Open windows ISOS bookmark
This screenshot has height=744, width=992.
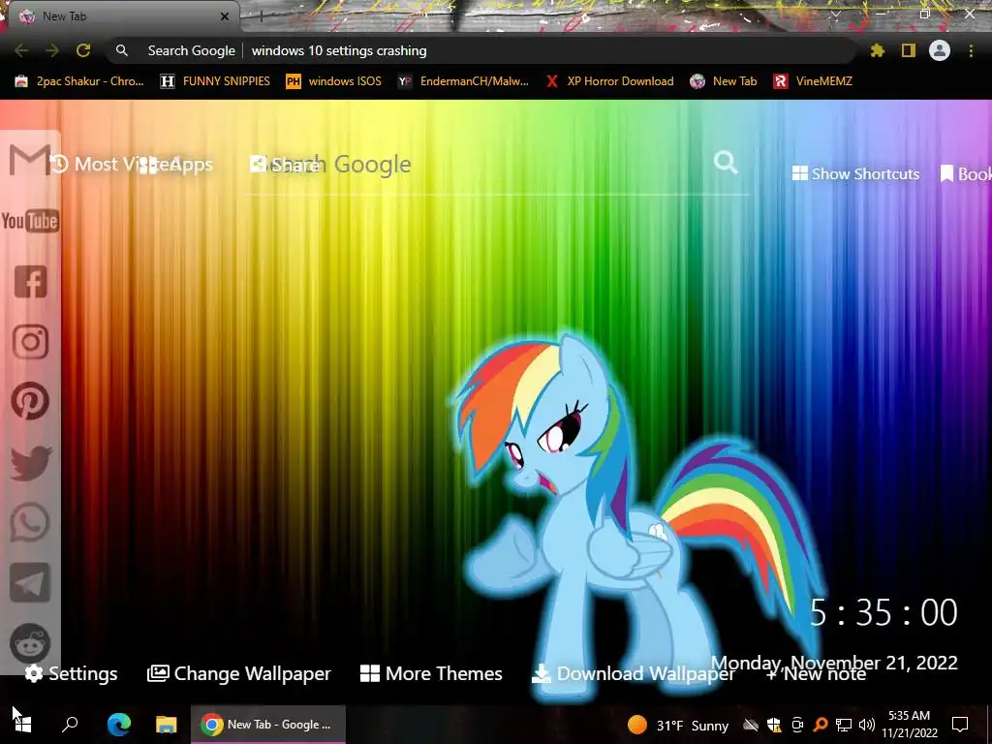pyautogui.click(x=334, y=81)
